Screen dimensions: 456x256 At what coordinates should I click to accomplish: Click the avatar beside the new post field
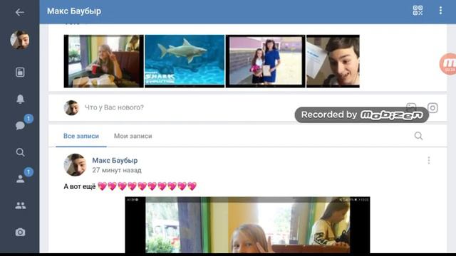pos(71,107)
